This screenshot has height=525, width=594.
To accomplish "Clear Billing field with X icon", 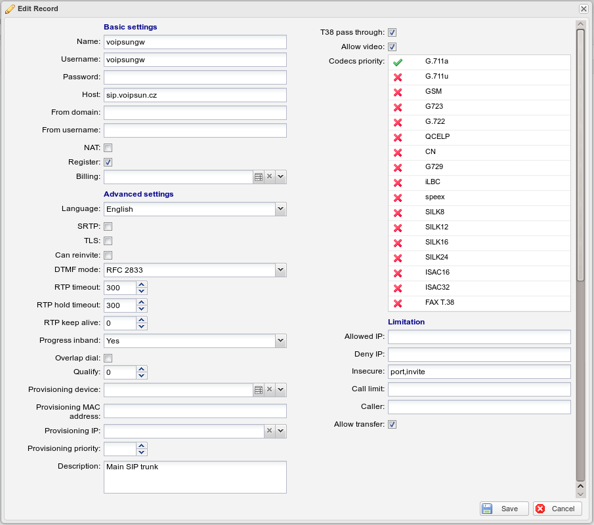I will pos(269,176).
